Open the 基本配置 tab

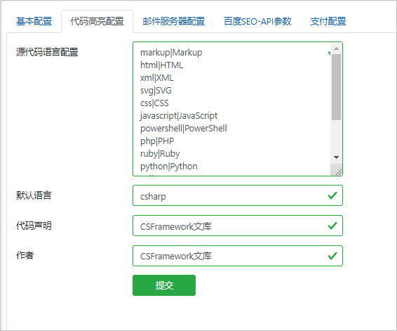click(x=34, y=21)
